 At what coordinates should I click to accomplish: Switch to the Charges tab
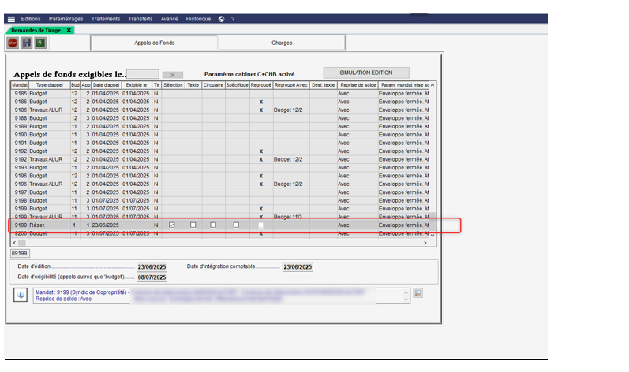(282, 43)
